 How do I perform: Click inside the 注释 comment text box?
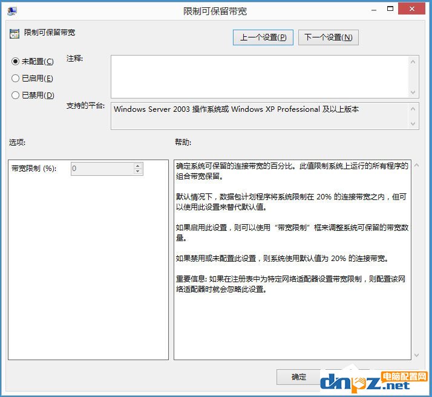coord(259,77)
